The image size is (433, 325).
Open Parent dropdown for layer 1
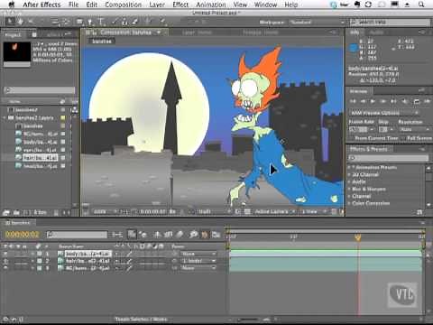tap(198, 254)
